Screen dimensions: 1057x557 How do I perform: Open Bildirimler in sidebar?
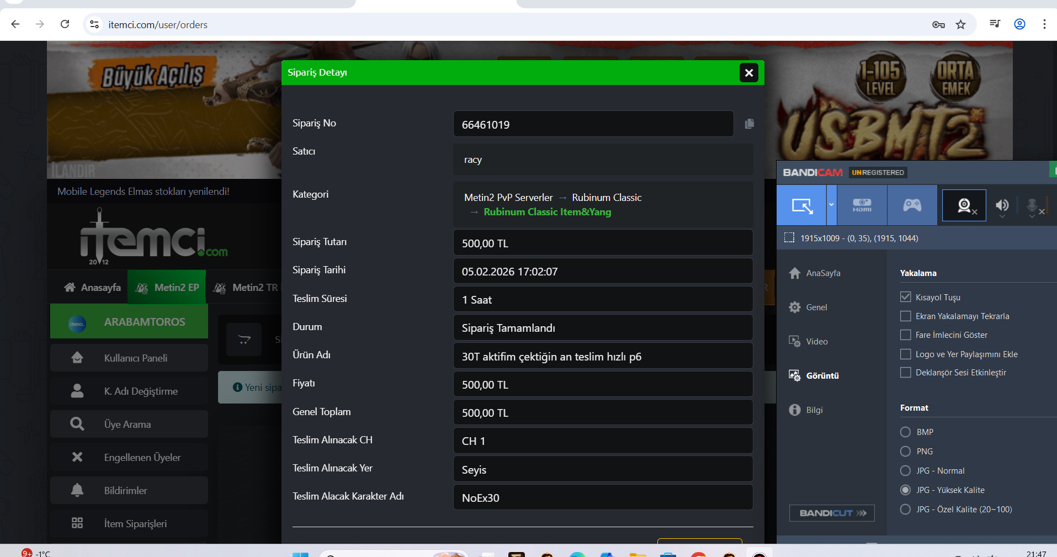click(x=129, y=490)
